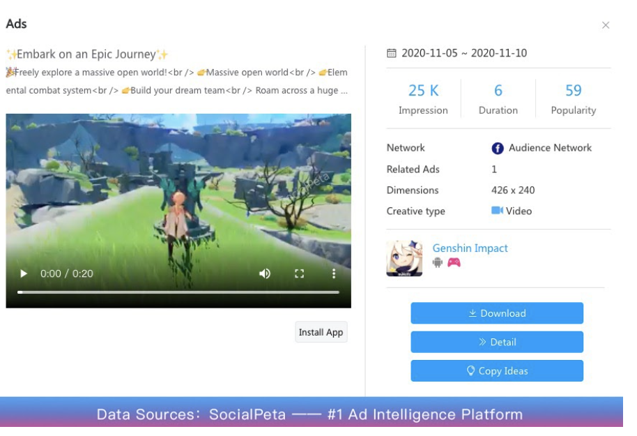Click the Data Sources SocialPeta banner
This screenshot has height=436, width=637.
312,412
